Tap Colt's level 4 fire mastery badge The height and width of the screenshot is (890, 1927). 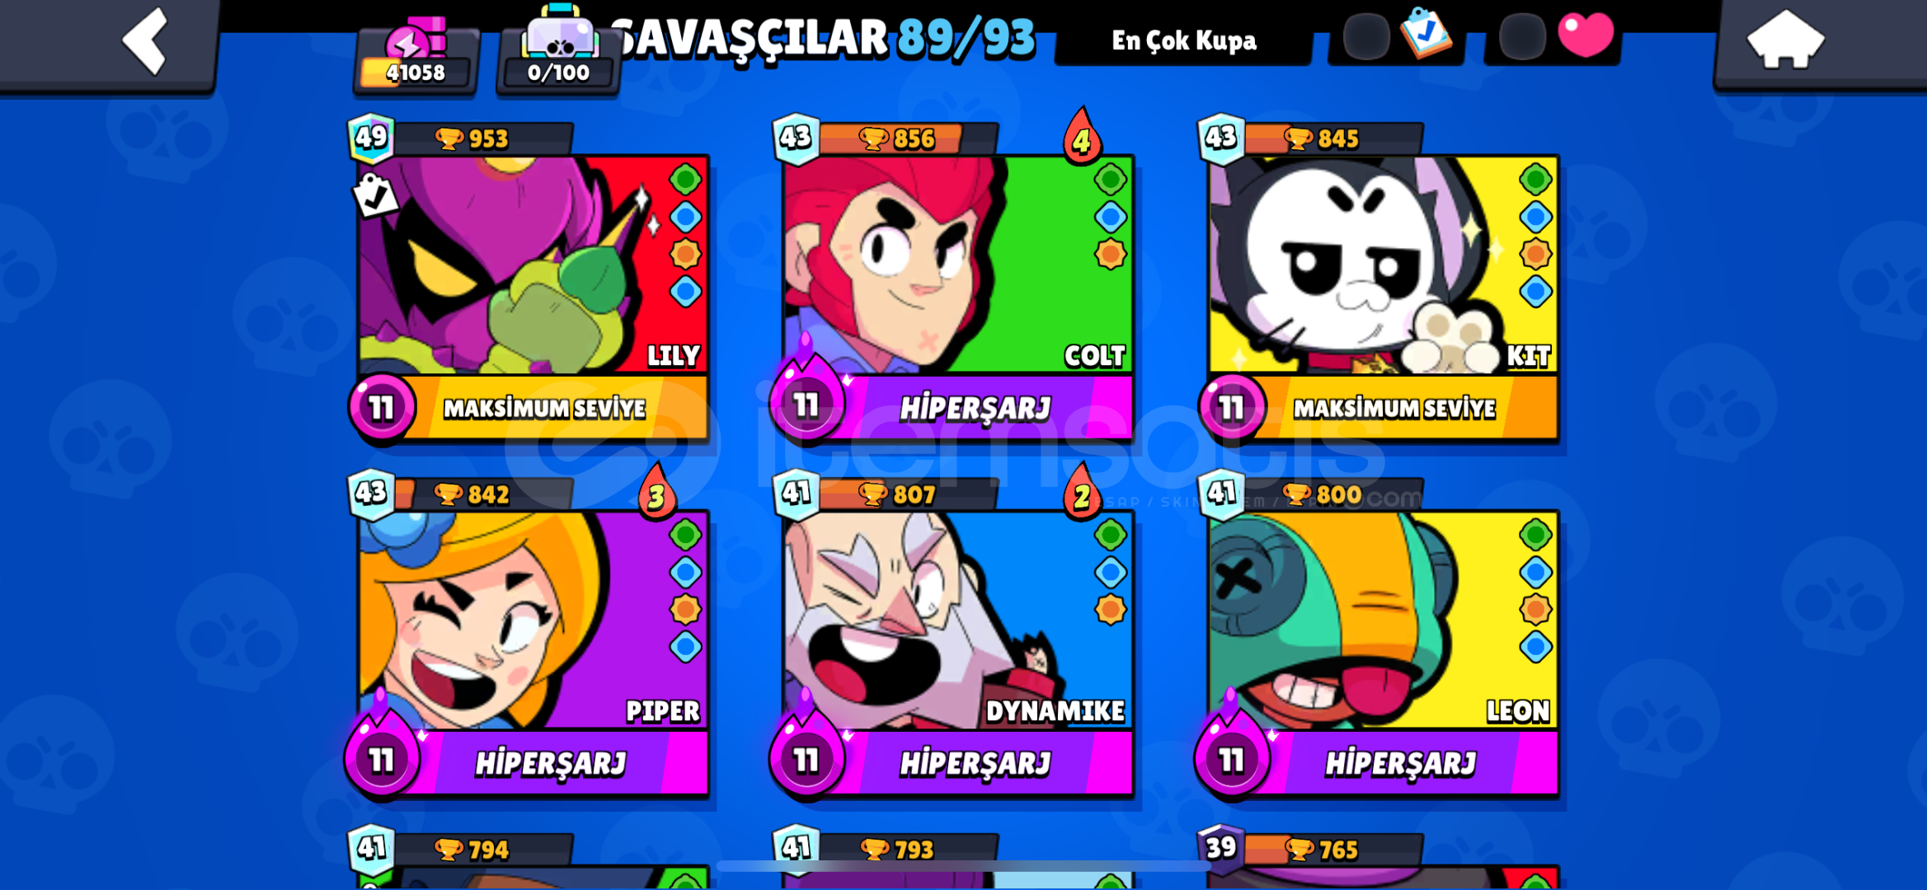pos(1081,137)
